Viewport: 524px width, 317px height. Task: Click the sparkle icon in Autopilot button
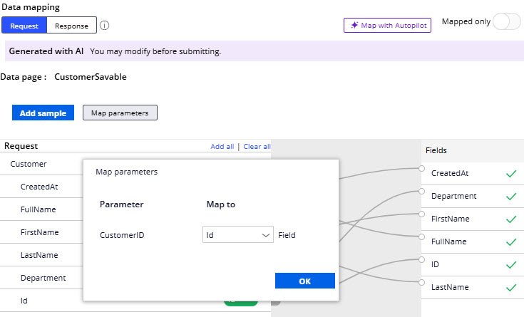pyautogui.click(x=354, y=25)
